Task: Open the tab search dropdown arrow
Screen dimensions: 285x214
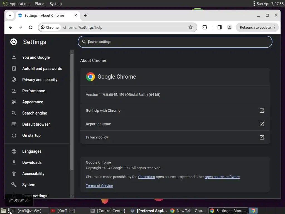Action: [x=10, y=16]
